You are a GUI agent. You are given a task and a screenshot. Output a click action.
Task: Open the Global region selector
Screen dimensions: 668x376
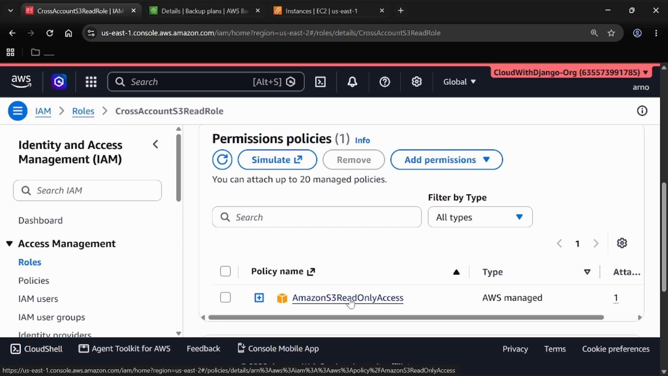[459, 82]
